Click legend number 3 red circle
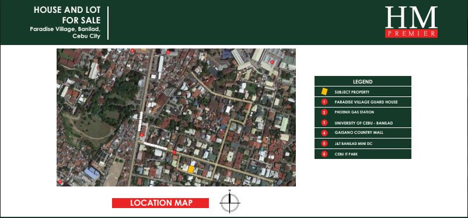The image size is (468, 218). (x=324, y=123)
